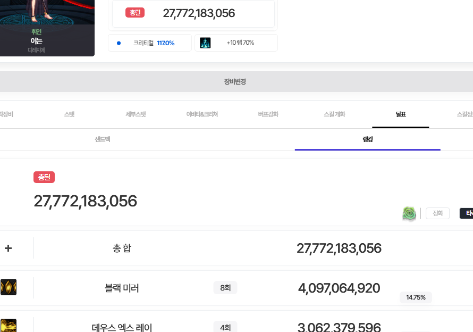Image resolution: width=473 pixels, height=332 pixels.
Task: Click the skill icon next to +10 렙 70%
Action: pos(205,43)
